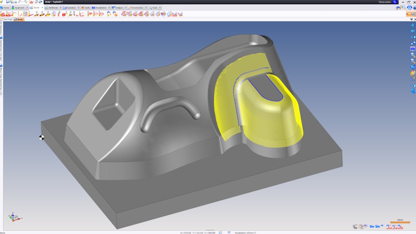Image resolution: width=416 pixels, height=234 pixels.
Task: Click the XYZ axis triad in the viewport
Action: click(x=15, y=217)
